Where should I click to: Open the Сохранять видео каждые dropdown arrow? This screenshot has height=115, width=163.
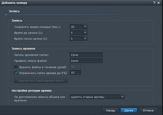coord(85,27)
